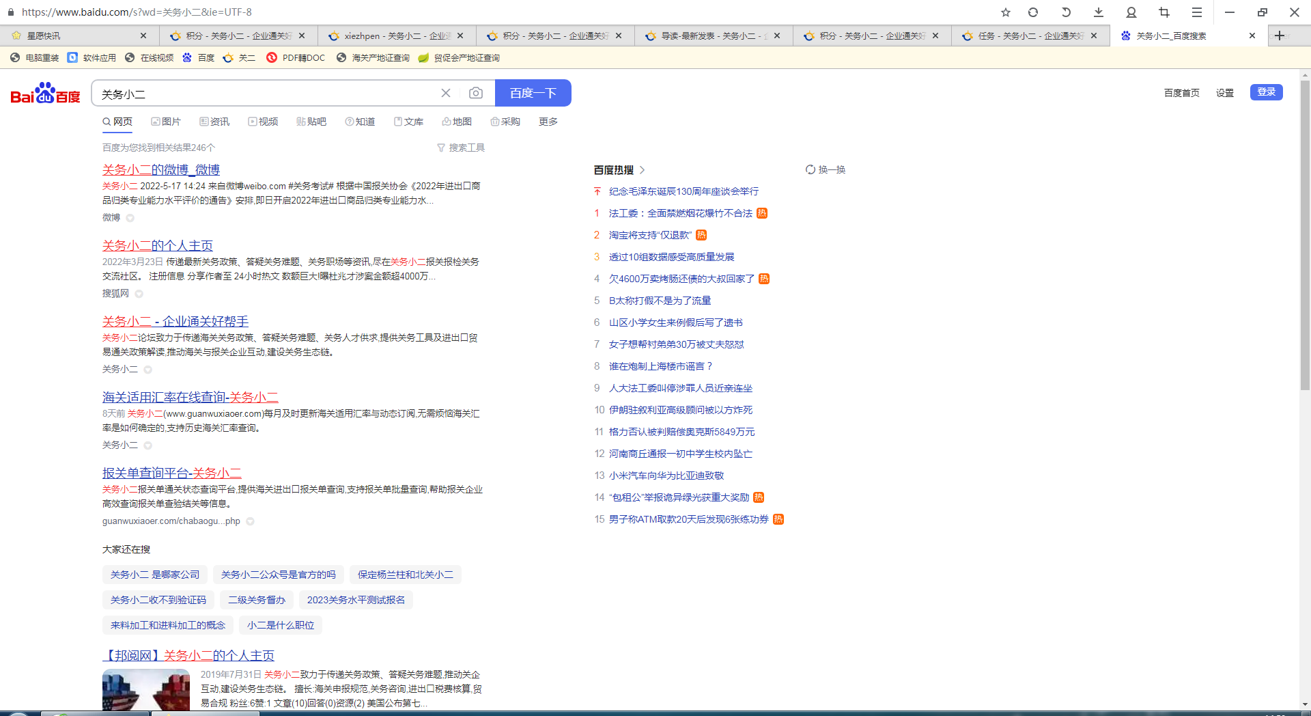The image size is (1311, 716).
Task: Clear the search box with the X icon
Action: pos(446,93)
